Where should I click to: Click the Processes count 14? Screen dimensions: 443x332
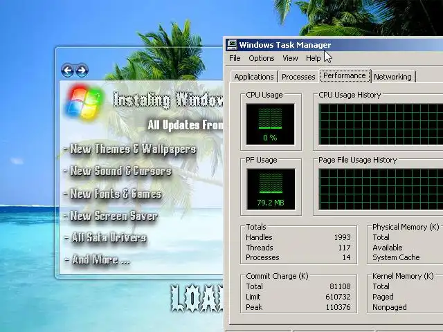pyautogui.click(x=346, y=257)
